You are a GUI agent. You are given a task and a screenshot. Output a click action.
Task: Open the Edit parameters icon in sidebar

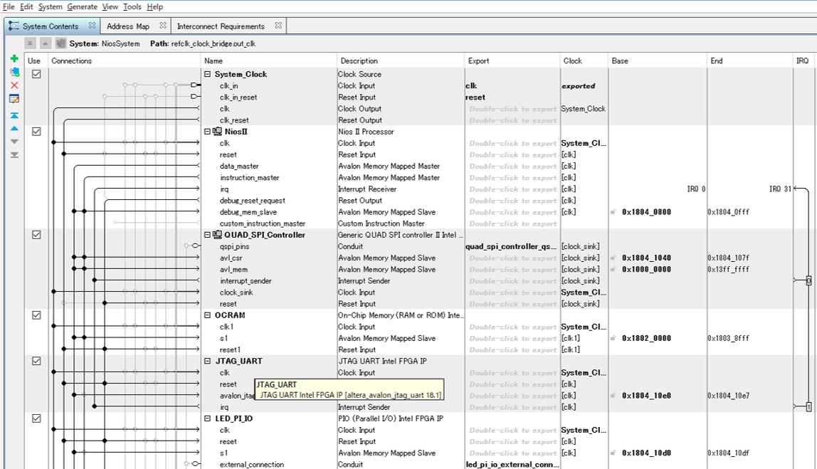tap(14, 99)
